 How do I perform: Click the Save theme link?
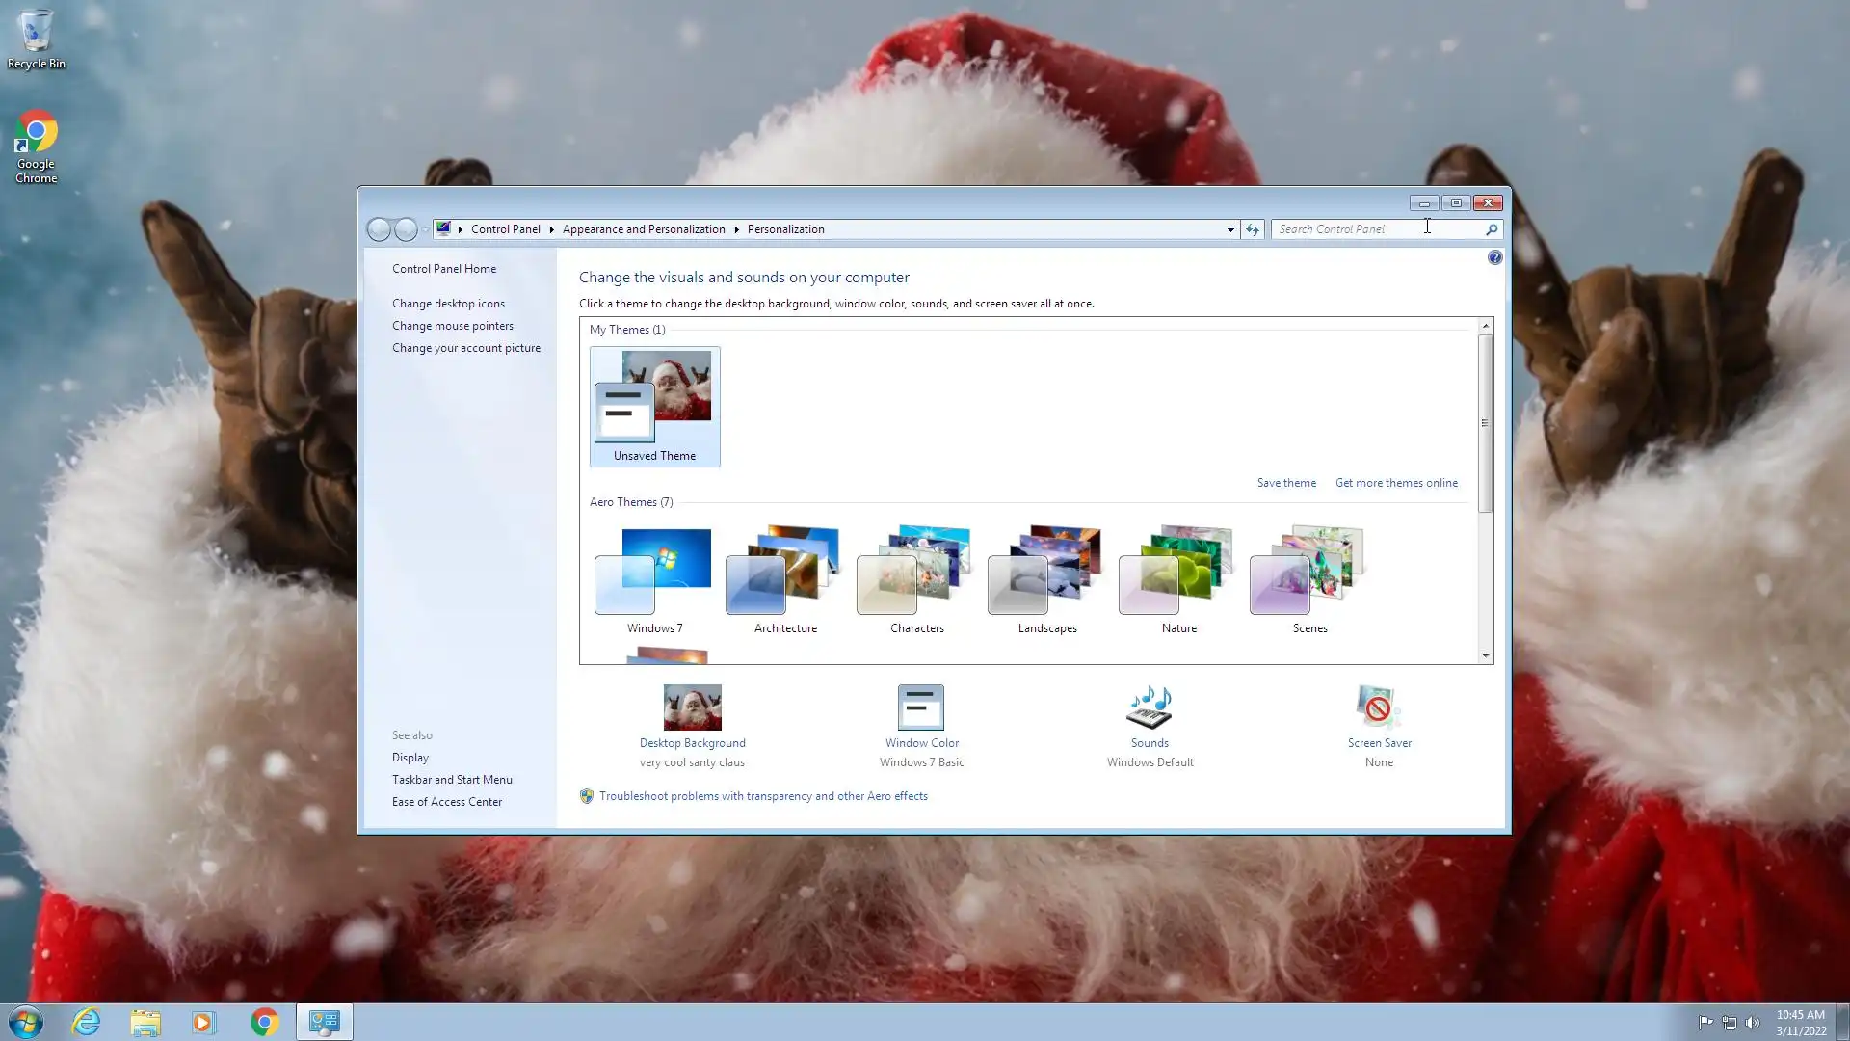pos(1285,483)
